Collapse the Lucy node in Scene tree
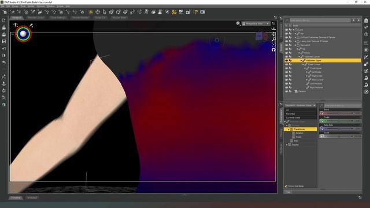The height and width of the screenshot is (208, 370). 293,29
